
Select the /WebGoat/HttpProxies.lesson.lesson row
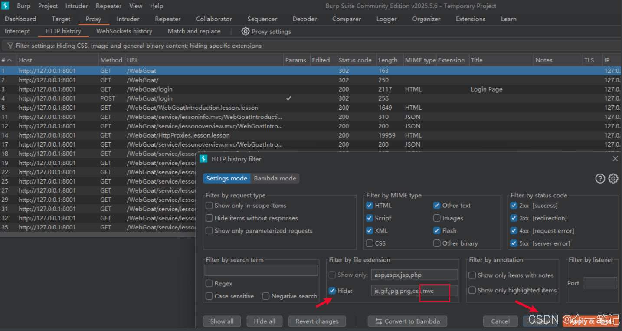(311, 135)
